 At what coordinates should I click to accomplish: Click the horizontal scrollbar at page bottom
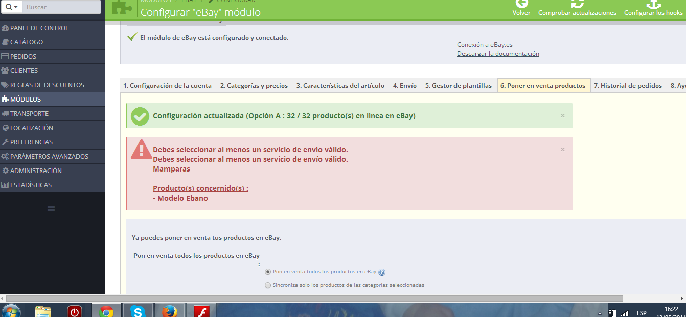coord(314,298)
